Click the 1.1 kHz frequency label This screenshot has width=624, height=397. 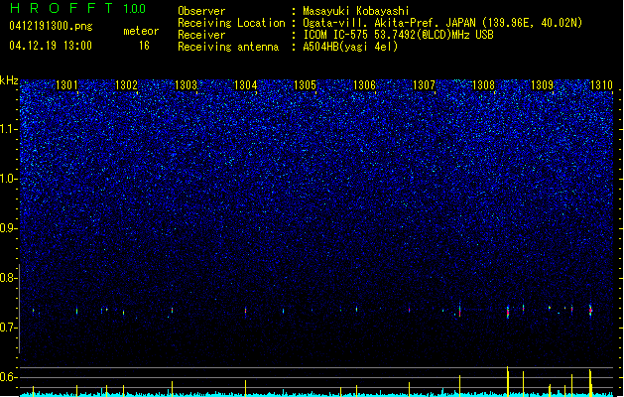point(9,129)
